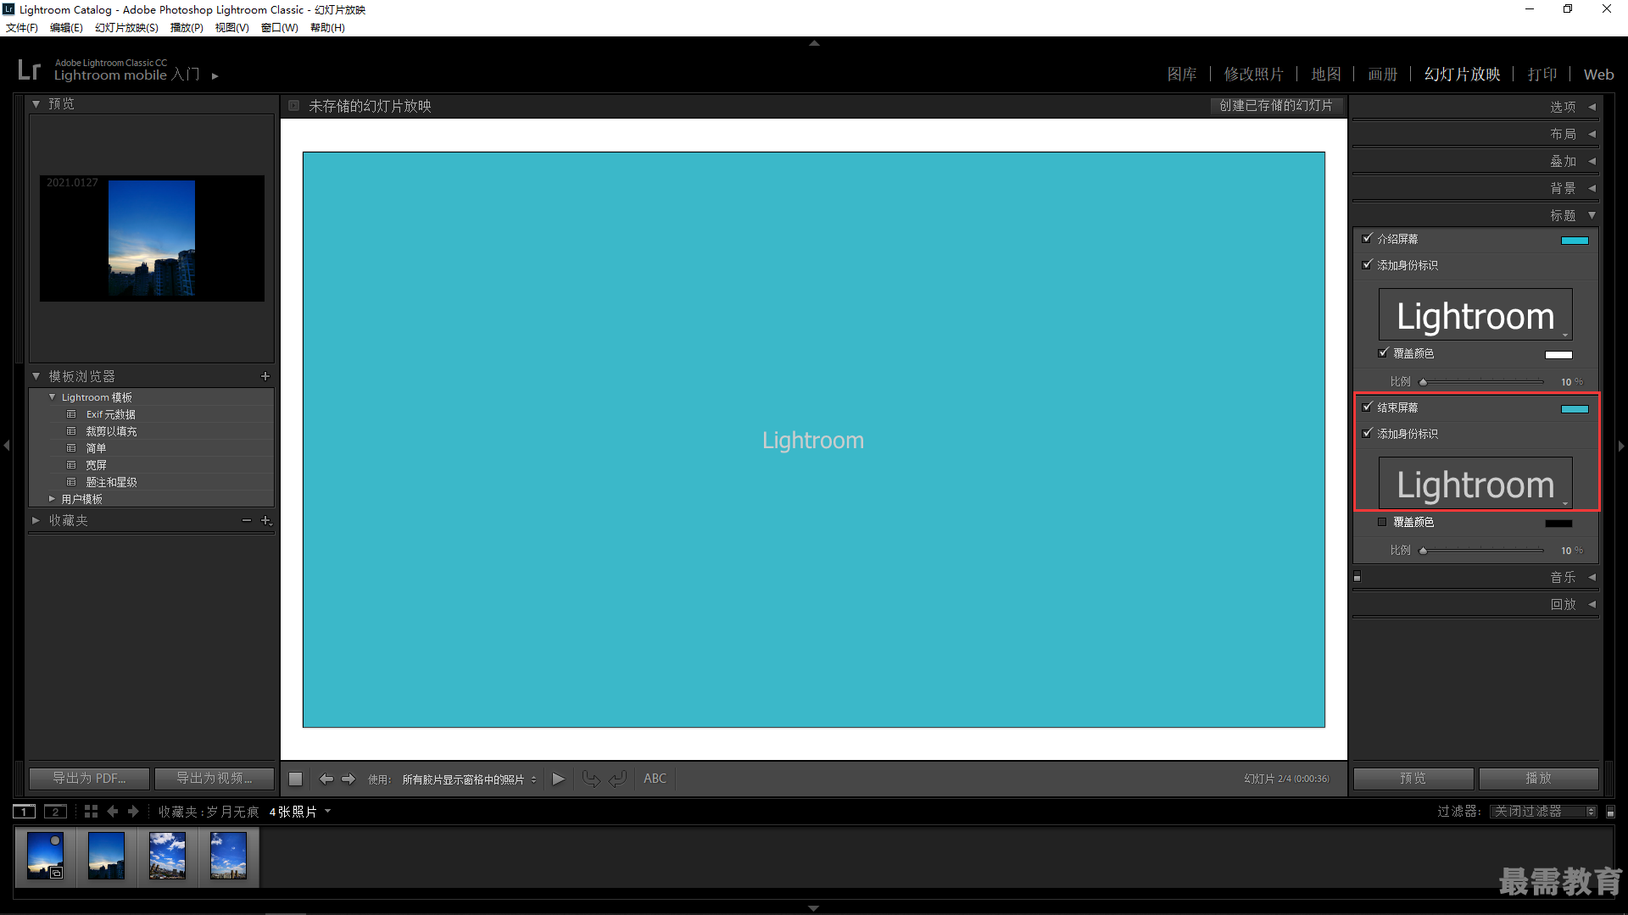Go back using filmstrip left arrow
Viewport: 1628px width, 915px height.
click(113, 812)
